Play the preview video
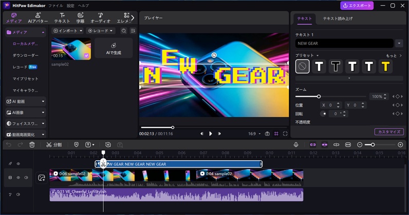This screenshot has width=409, height=215. pyautogui.click(x=211, y=134)
